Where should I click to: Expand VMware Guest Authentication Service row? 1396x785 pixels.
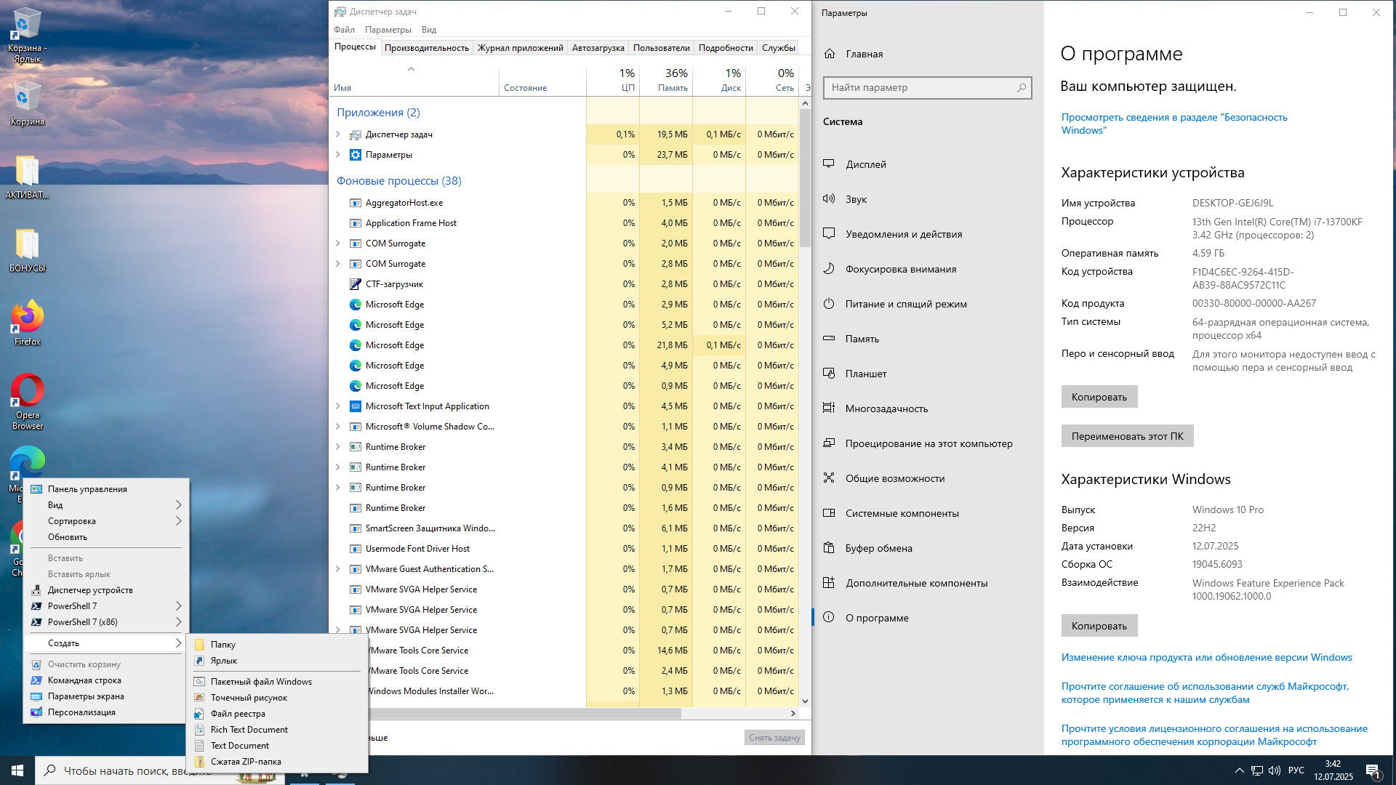coord(338,569)
